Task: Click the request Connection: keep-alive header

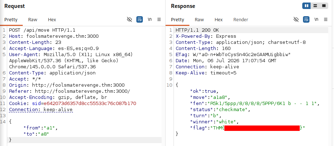Action: click(41, 110)
